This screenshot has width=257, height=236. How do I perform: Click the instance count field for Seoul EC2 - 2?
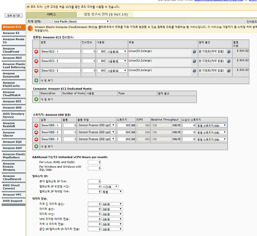pos(89,61)
